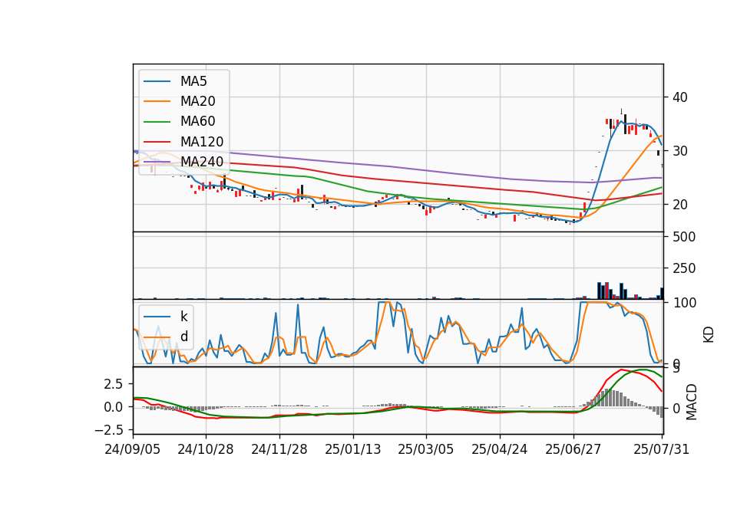Image resolution: width=737 pixels, height=529 pixels.
Task: Click the purple MA240 legend line sample
Action: pos(157,162)
